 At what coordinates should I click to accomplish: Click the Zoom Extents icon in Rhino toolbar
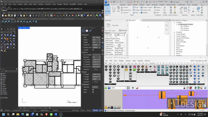(42, 16)
